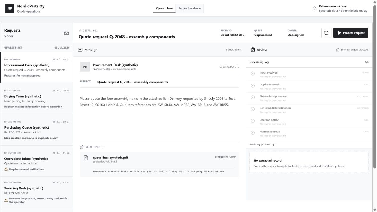This screenshot has width=377, height=212.
Task: Click the Reference workflow lock icon
Action: tap(314, 8)
